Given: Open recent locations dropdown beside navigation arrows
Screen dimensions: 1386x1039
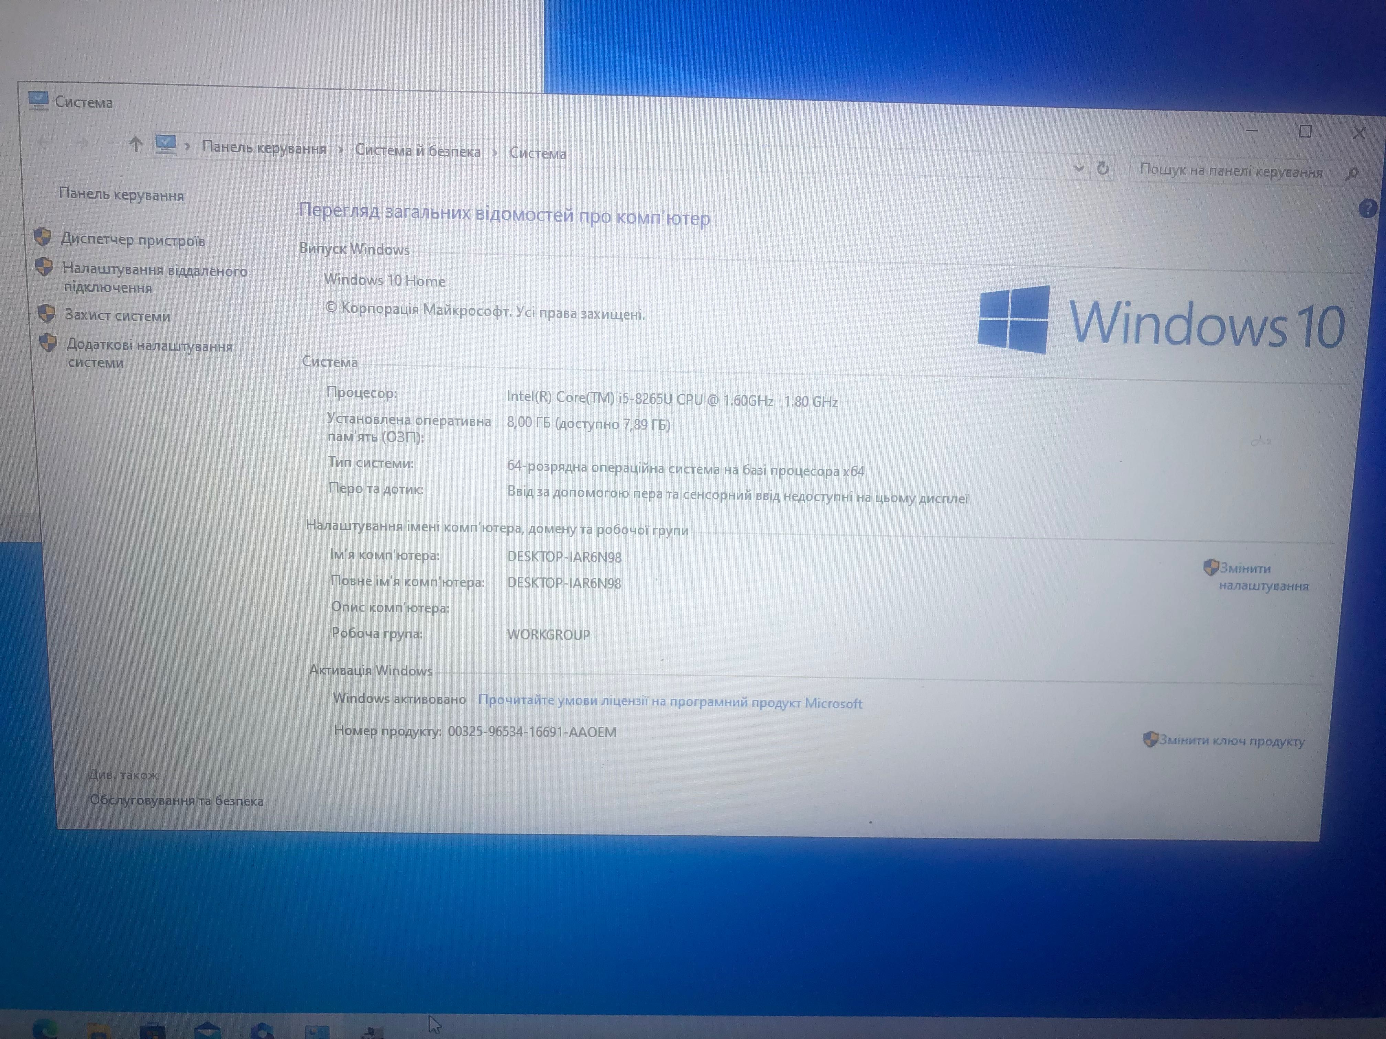Looking at the screenshot, I should click(x=109, y=144).
